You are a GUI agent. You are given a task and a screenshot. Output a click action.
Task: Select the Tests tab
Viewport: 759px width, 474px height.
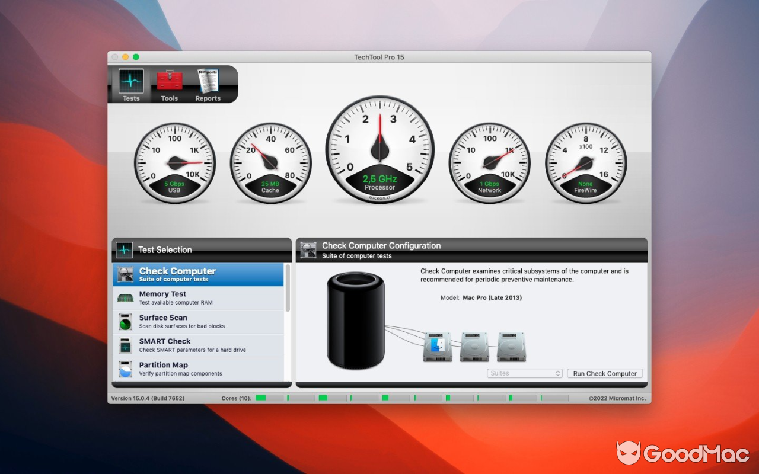pyautogui.click(x=130, y=84)
